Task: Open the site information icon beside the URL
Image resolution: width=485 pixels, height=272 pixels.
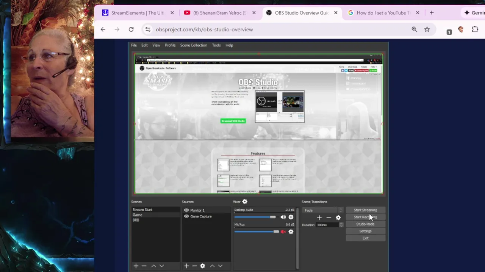Action: point(148,29)
